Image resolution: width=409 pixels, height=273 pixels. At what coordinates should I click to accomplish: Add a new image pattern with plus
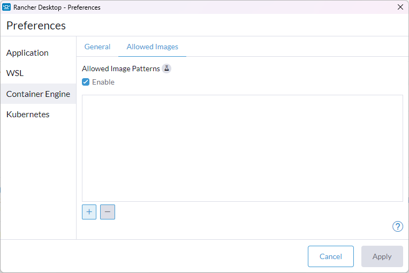[89, 212]
